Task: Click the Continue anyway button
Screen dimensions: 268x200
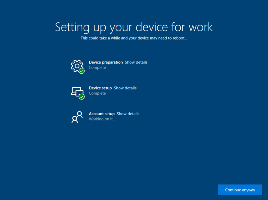Action: click(x=240, y=190)
